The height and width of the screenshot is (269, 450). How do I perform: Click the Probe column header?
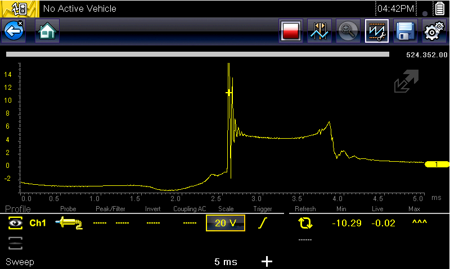click(68, 209)
